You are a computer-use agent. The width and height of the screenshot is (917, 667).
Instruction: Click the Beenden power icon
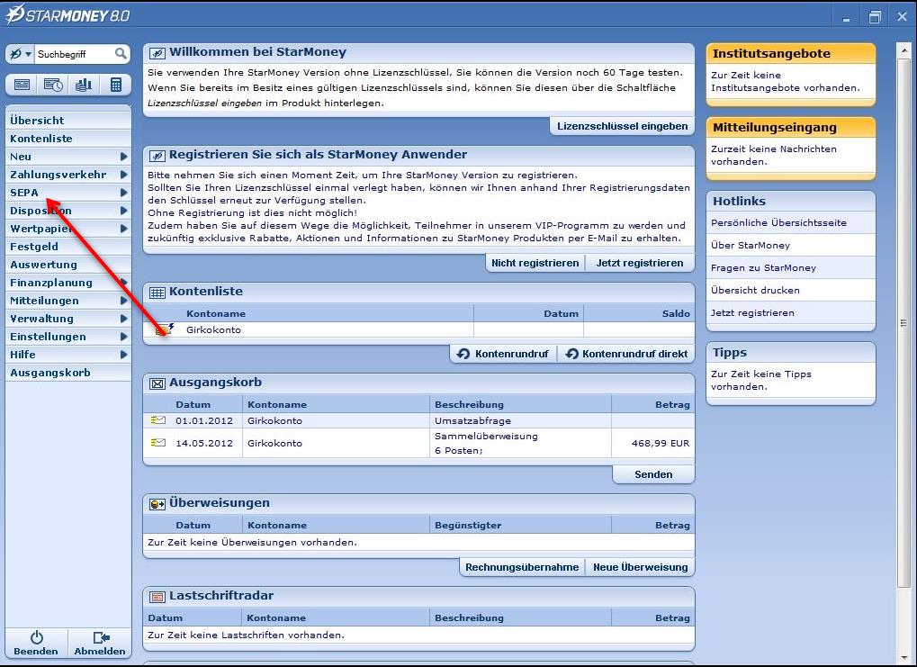pos(36,637)
